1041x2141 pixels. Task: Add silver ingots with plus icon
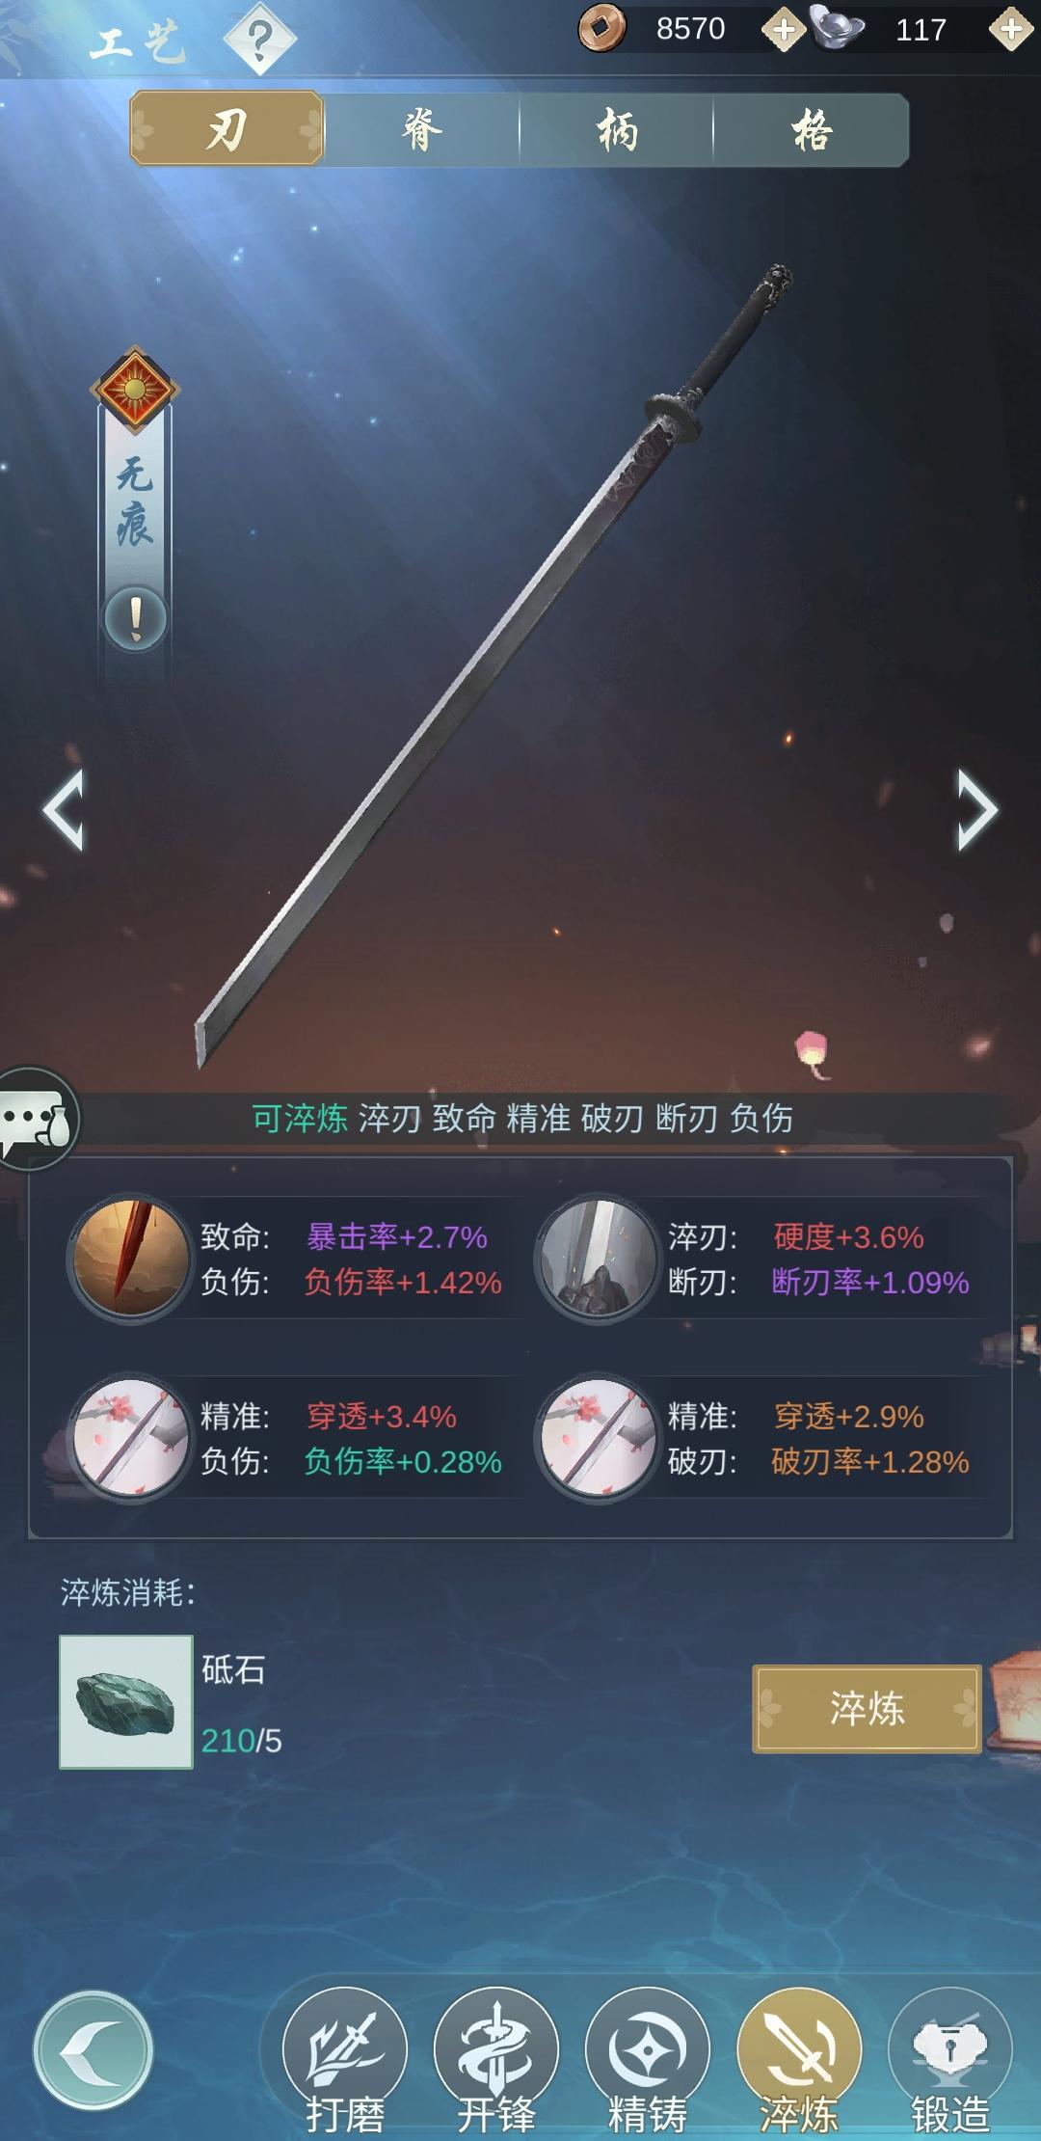click(x=1011, y=30)
